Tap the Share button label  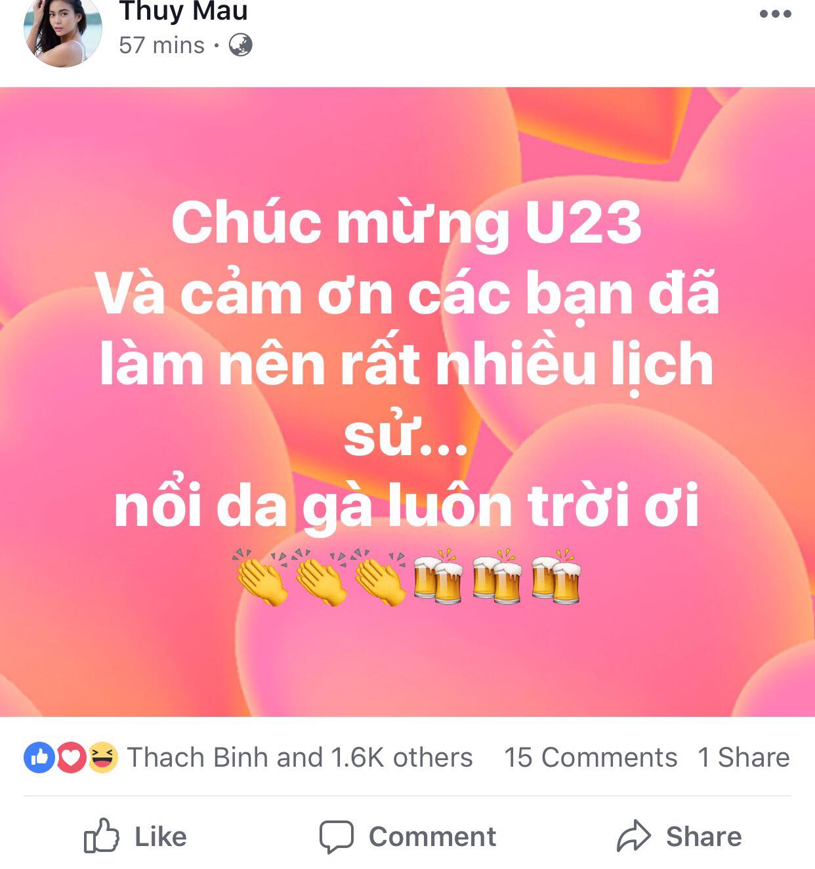pyautogui.click(x=704, y=837)
